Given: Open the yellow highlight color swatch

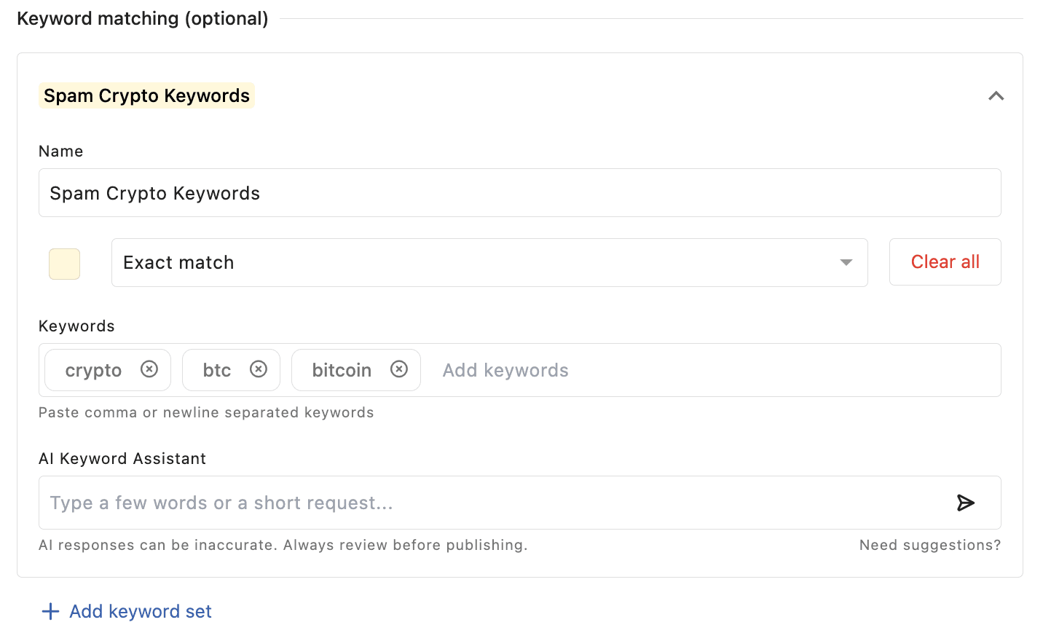Looking at the screenshot, I should point(64,264).
